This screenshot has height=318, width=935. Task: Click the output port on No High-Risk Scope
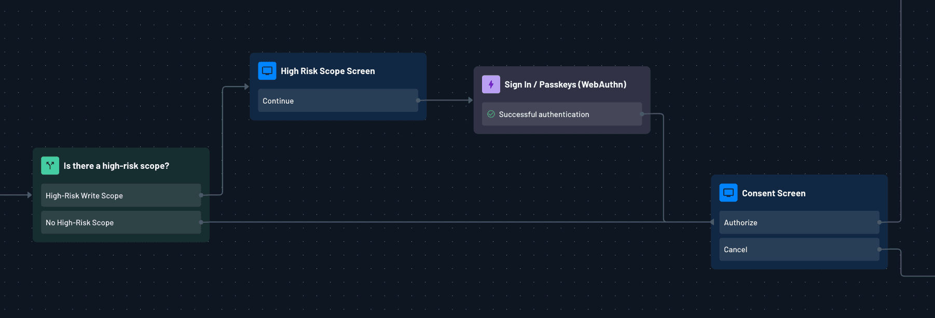(201, 222)
